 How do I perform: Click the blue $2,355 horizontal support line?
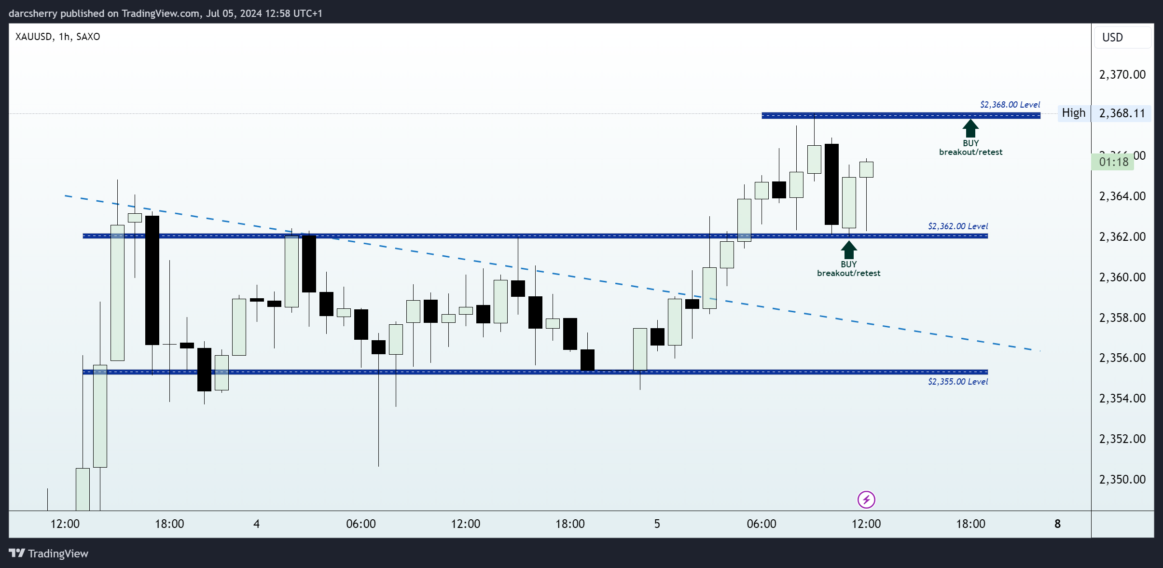click(x=535, y=372)
